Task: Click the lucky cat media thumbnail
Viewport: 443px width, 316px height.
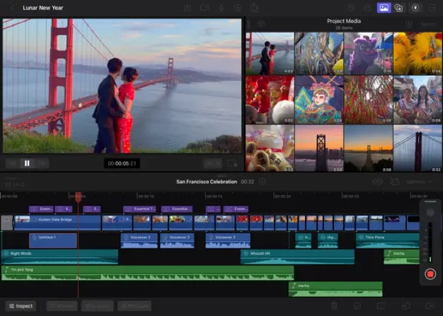Action: tap(270, 148)
